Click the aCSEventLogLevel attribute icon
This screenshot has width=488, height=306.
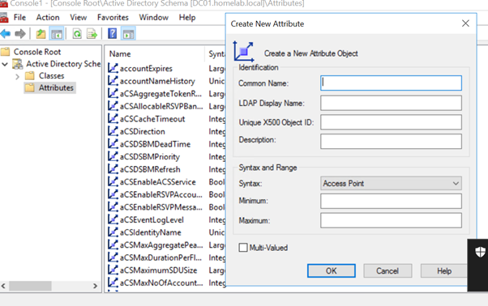coord(113,219)
